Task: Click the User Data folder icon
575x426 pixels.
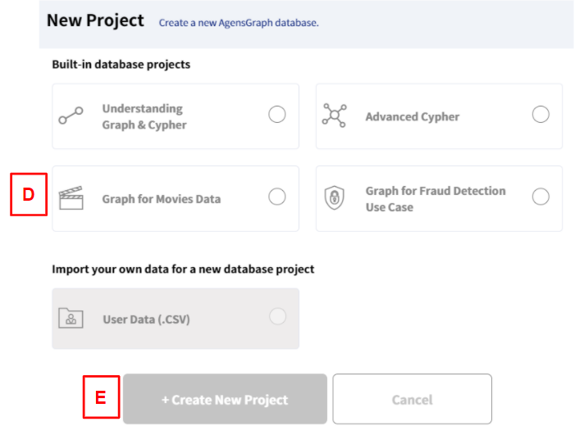Action: pos(71,319)
